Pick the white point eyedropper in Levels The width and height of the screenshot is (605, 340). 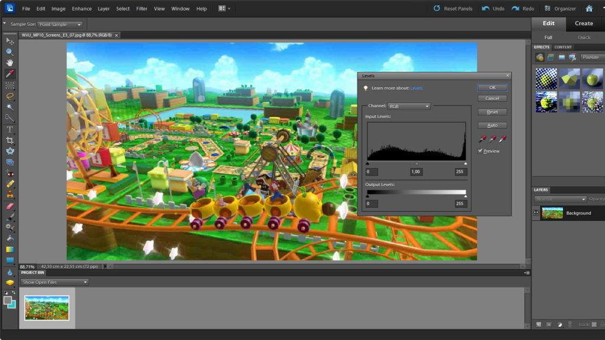click(x=503, y=139)
